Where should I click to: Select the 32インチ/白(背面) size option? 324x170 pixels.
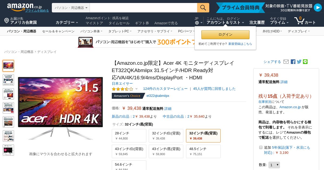(x=166, y=136)
